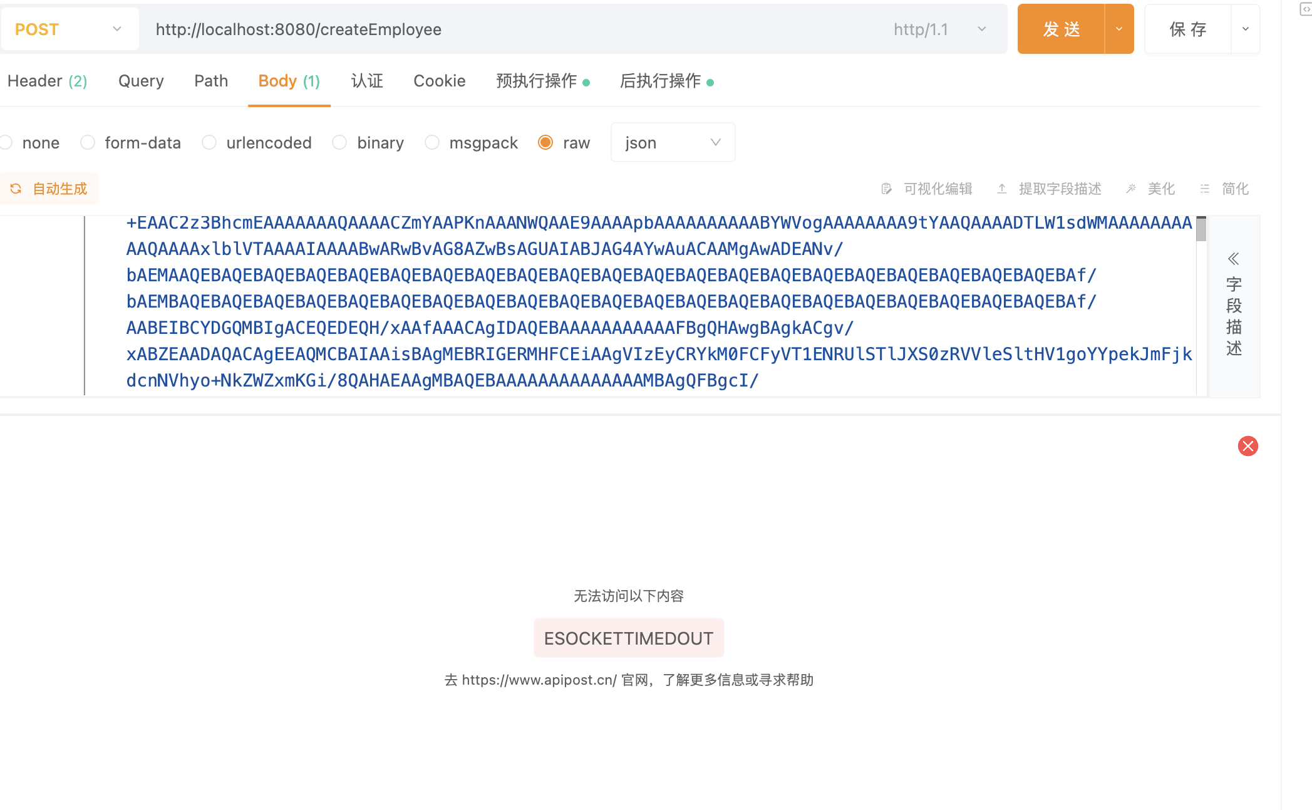Click the ESOCKETTIMEDOUT error label
The image size is (1312, 810).
[628, 638]
